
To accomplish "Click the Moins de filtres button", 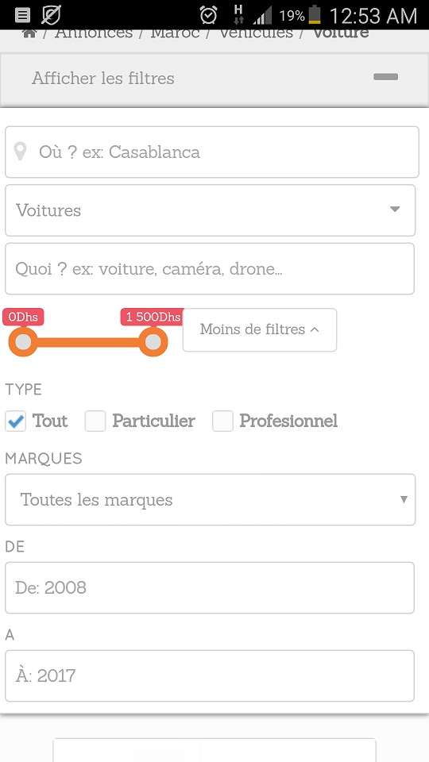I will (x=260, y=329).
